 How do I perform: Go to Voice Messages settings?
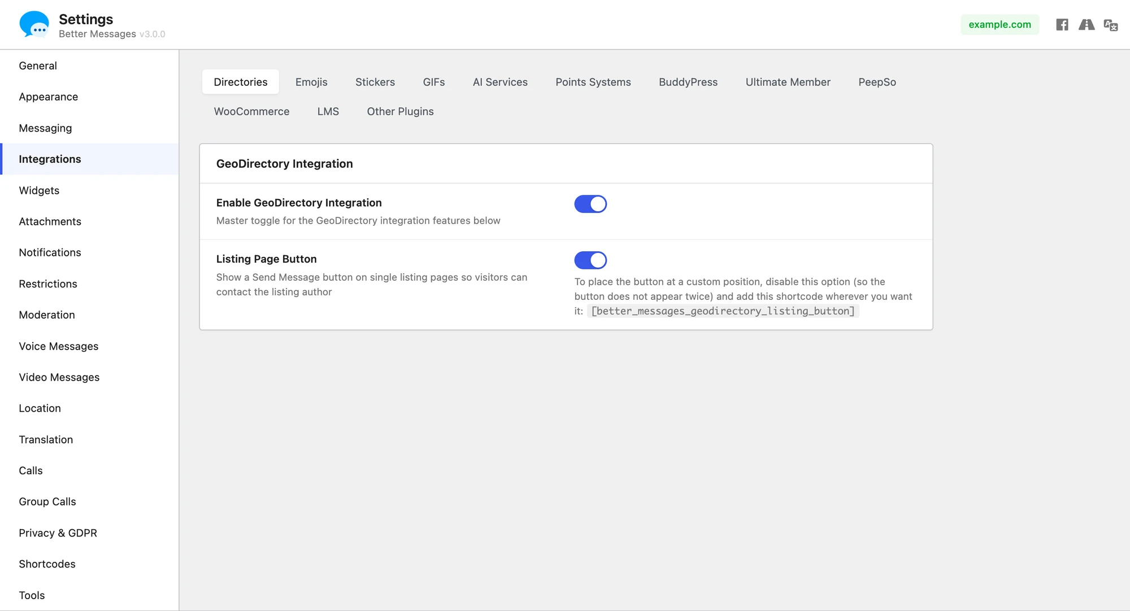coord(90,346)
